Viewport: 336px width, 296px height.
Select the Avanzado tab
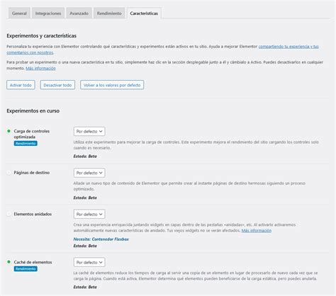(79, 13)
